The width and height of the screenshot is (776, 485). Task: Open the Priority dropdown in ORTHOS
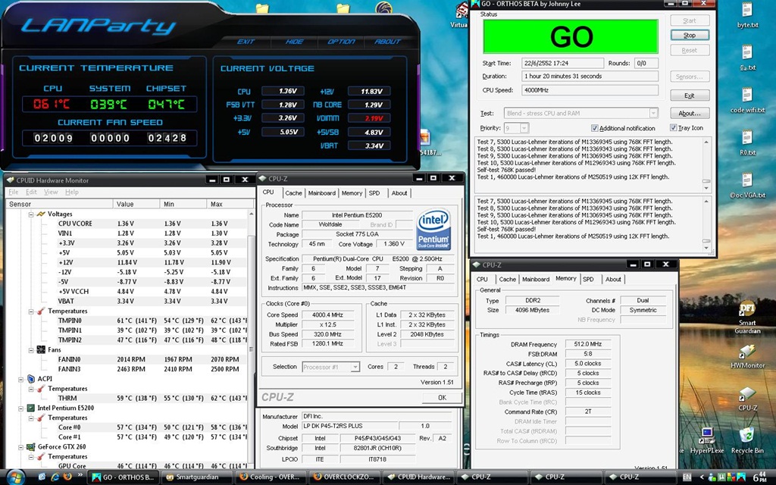524,128
